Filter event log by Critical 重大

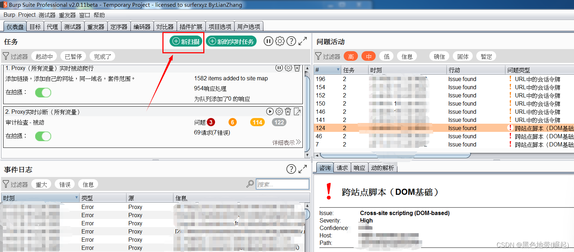[41, 184]
